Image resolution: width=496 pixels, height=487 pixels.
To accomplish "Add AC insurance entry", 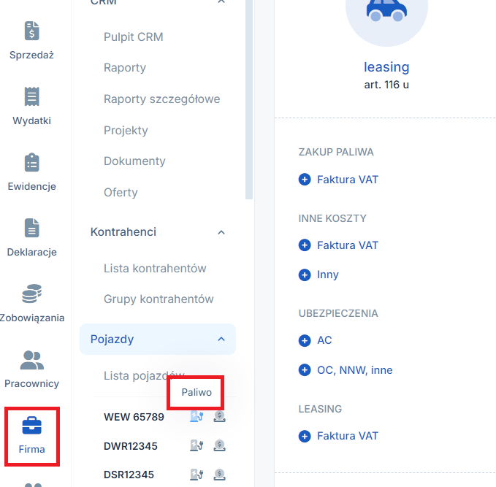I will [324, 340].
